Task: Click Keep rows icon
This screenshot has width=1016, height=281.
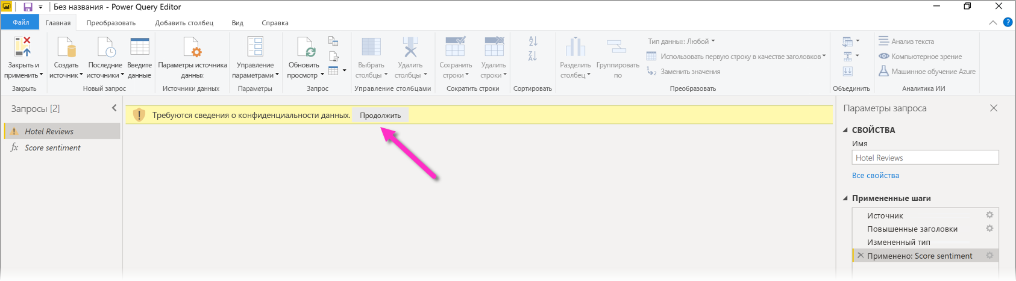Action: 455,46
